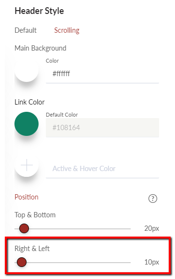Click the Right & Left label
Viewport: 175px width, 279px height.
click(32, 249)
